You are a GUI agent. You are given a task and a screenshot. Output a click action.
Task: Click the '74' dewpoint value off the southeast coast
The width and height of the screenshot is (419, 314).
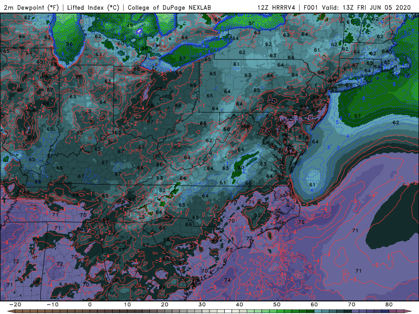pos(227,280)
